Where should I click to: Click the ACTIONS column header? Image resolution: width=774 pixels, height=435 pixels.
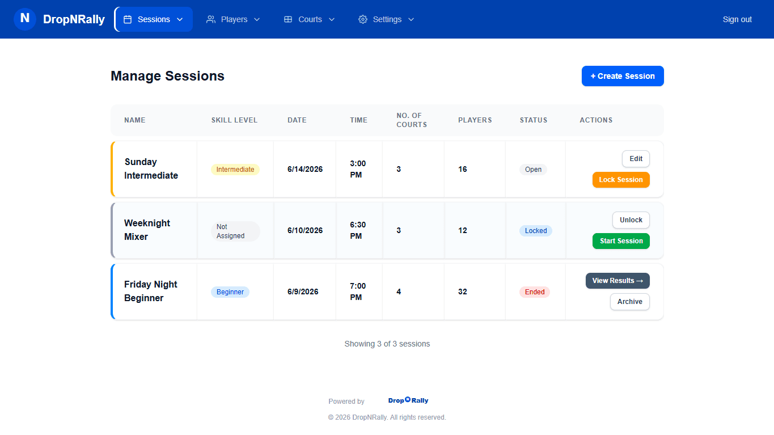[x=596, y=120]
